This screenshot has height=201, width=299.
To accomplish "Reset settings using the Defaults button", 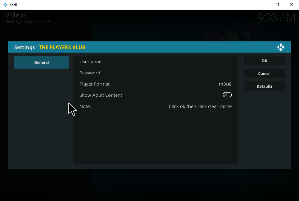I will coord(264,86).
